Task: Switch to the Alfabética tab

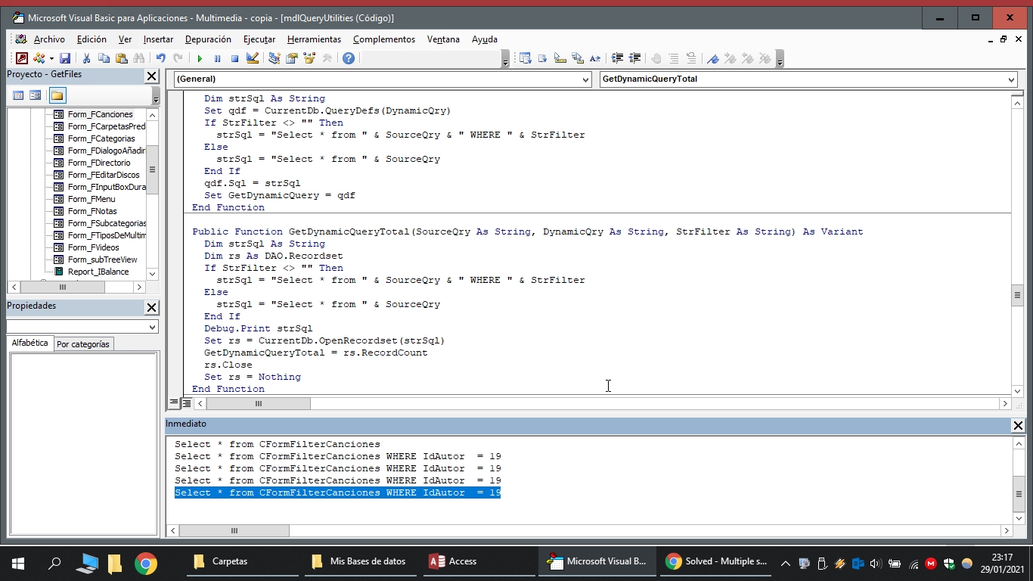Action: click(29, 343)
